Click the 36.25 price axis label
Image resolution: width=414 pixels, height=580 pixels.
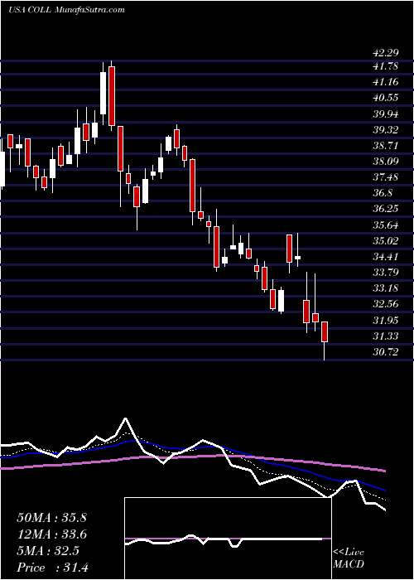[x=386, y=209]
